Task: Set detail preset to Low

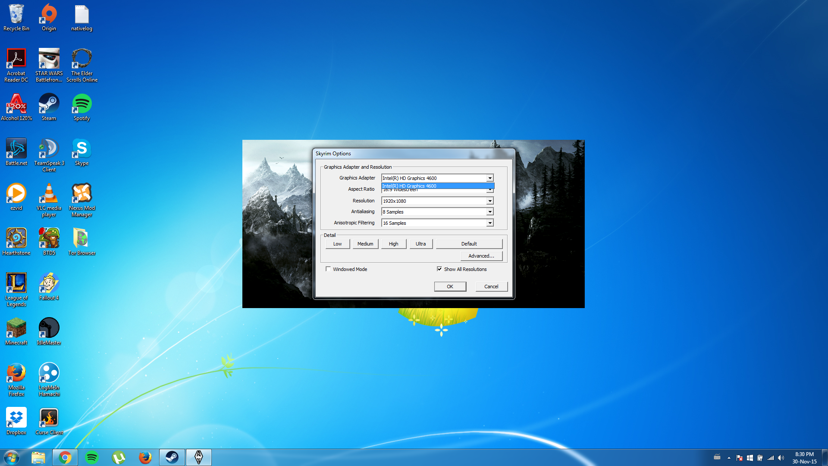Action: (x=337, y=244)
